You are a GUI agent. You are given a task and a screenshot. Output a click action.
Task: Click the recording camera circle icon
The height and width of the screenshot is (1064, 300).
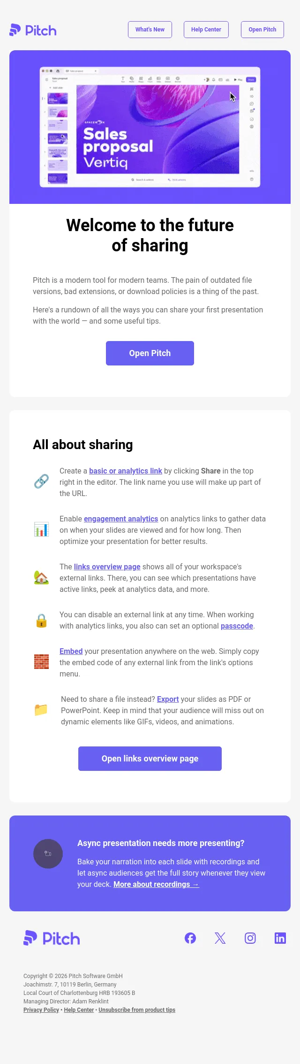tap(48, 854)
